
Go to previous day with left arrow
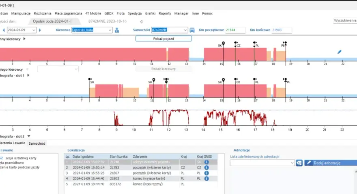4,30
